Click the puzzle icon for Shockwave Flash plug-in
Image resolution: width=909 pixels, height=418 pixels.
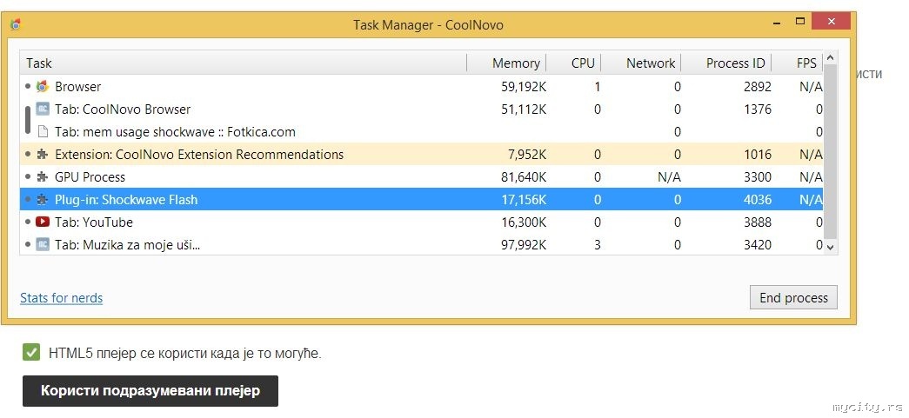click(x=43, y=199)
